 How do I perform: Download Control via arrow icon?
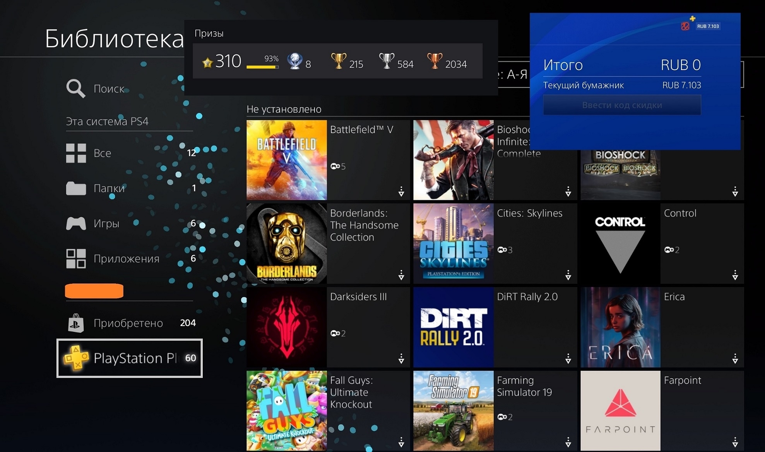(x=735, y=275)
